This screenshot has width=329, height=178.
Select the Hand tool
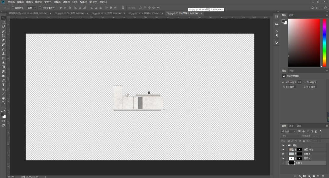pyautogui.click(x=3, y=98)
